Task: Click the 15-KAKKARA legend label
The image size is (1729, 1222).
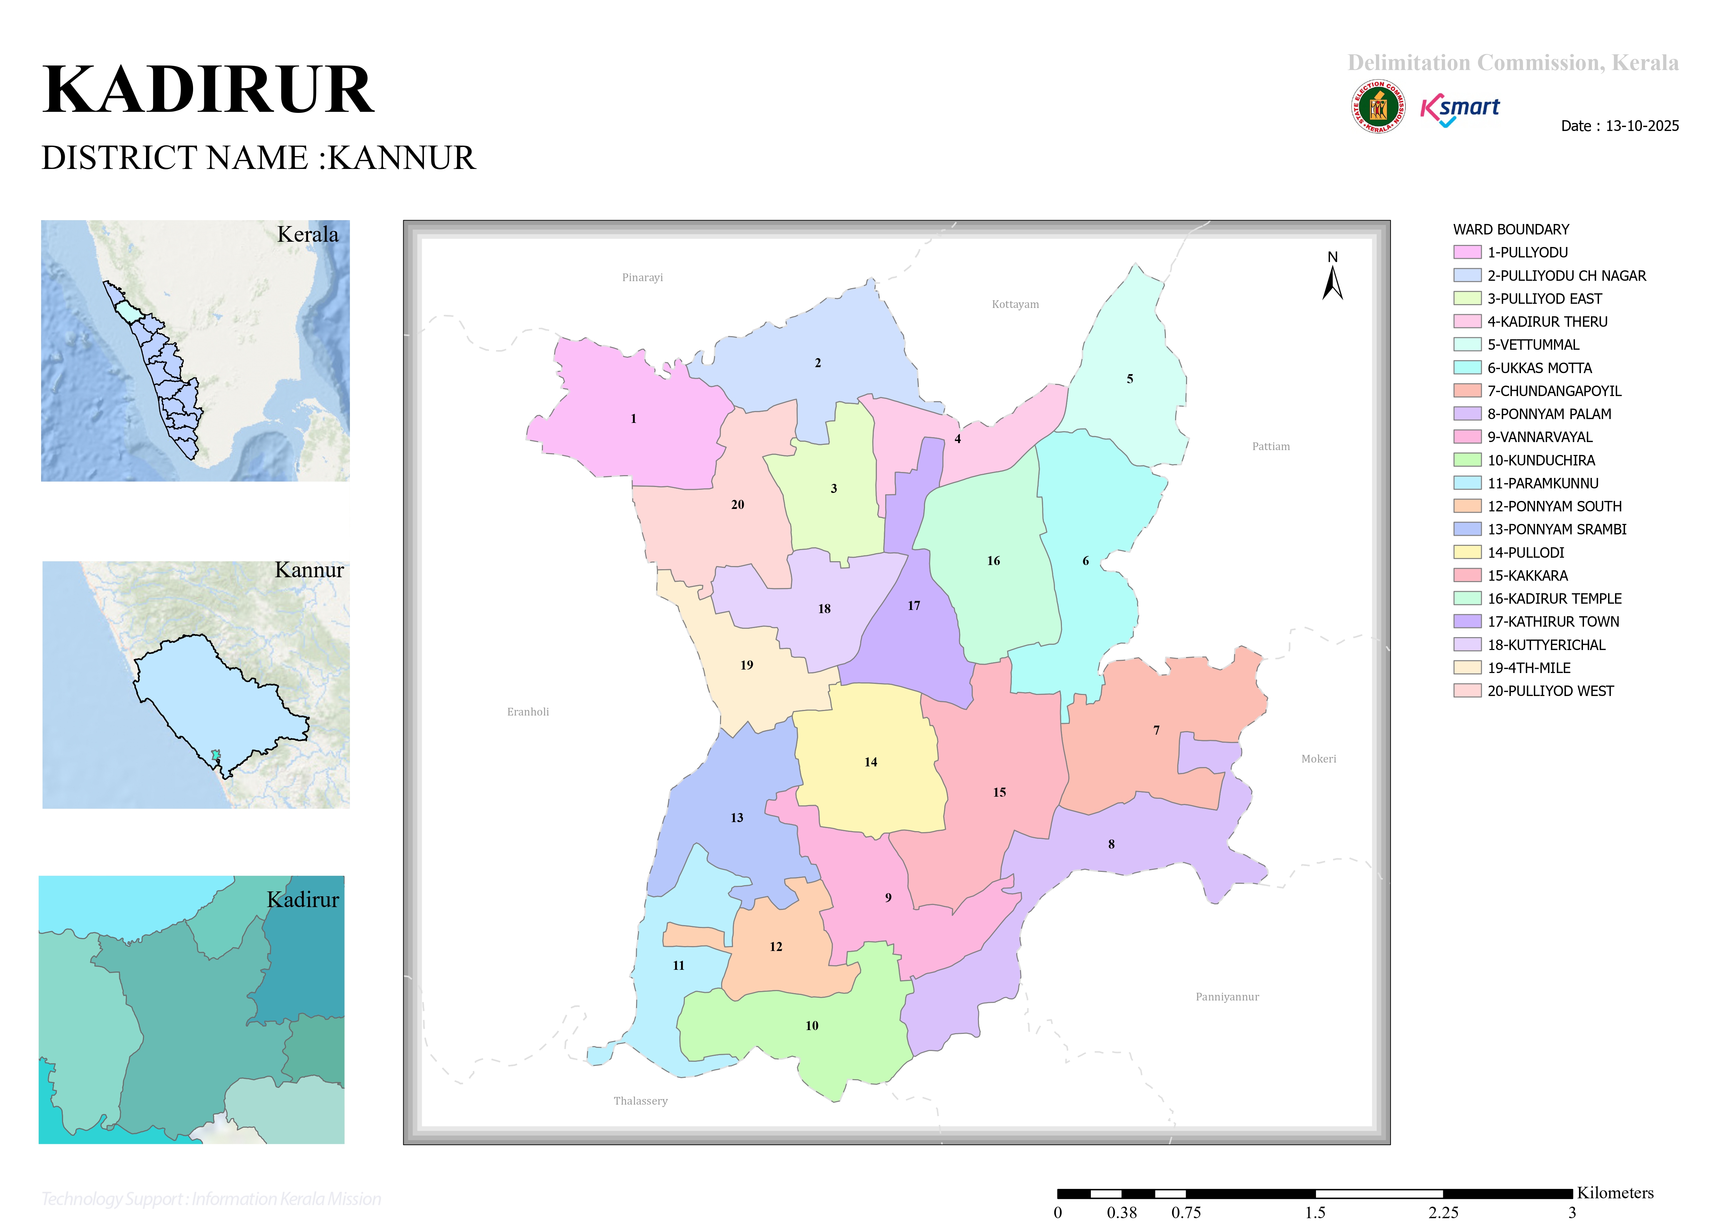Action: coord(1527,575)
